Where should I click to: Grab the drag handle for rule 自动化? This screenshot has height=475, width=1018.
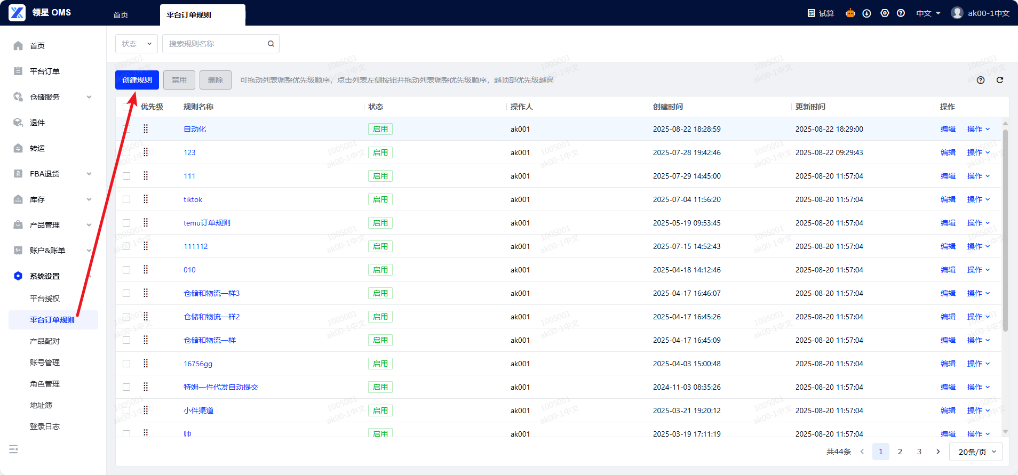click(146, 129)
